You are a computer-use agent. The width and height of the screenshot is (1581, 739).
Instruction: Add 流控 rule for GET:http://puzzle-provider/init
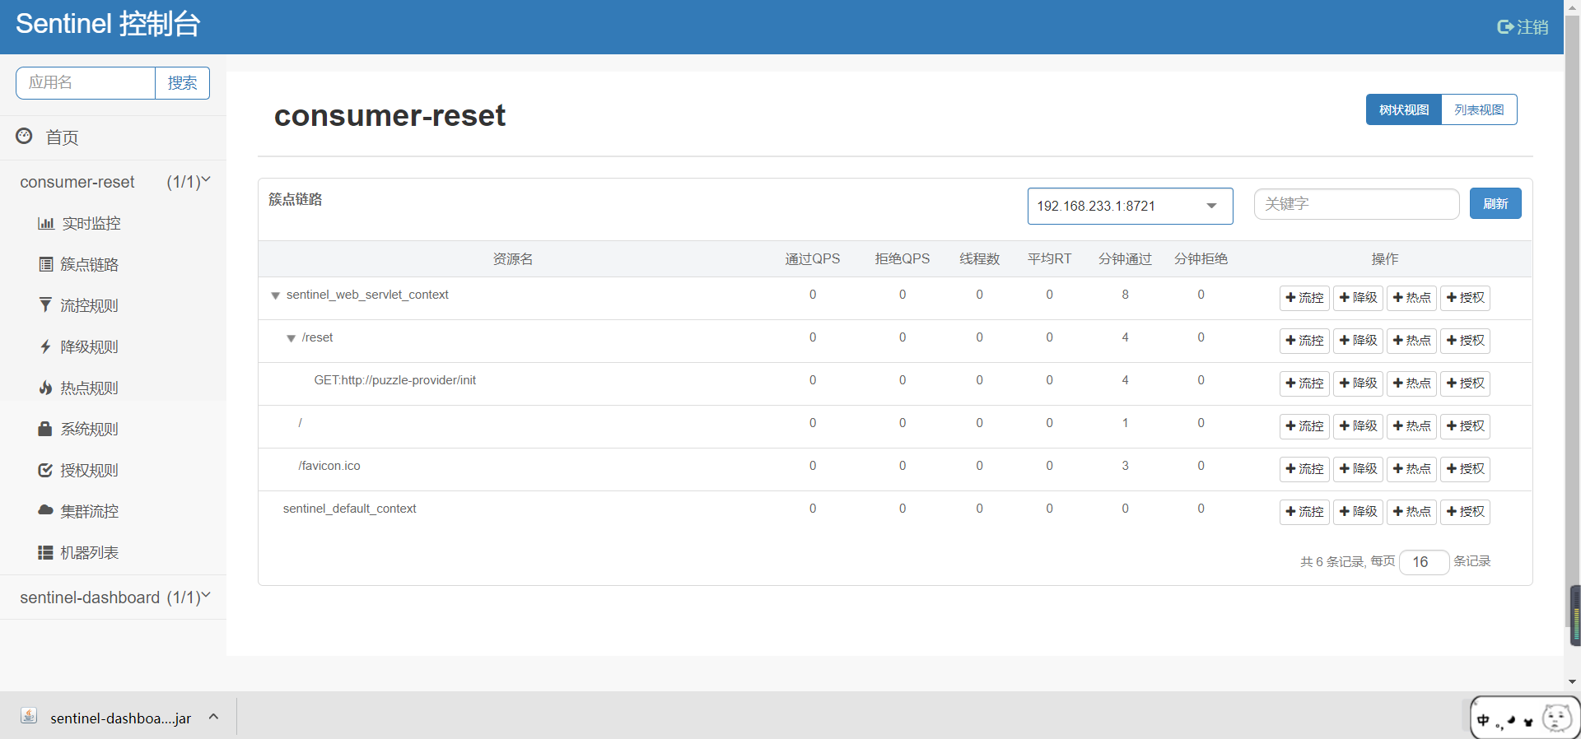coord(1304,383)
